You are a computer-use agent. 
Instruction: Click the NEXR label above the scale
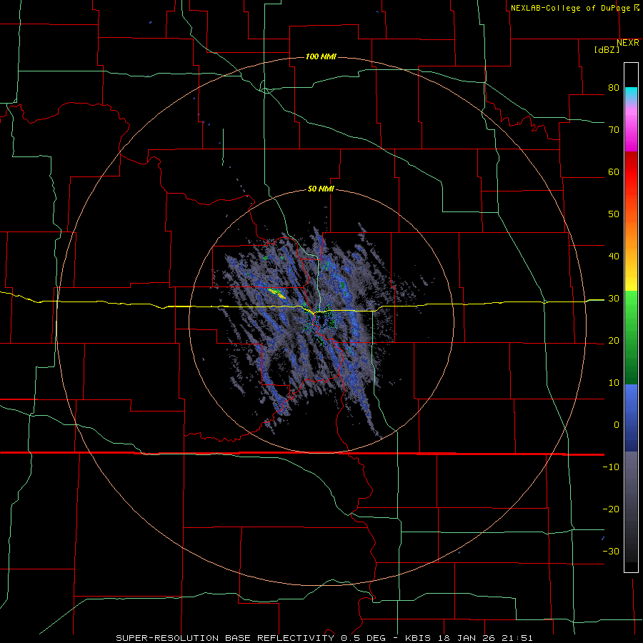click(x=627, y=43)
